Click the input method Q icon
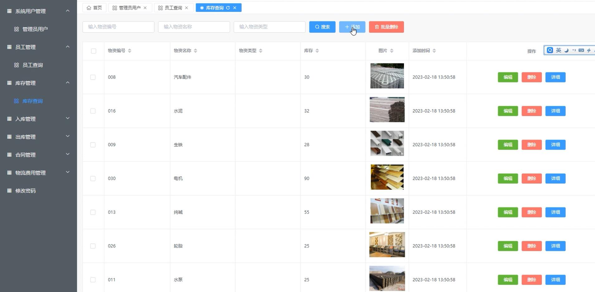 [550, 50]
